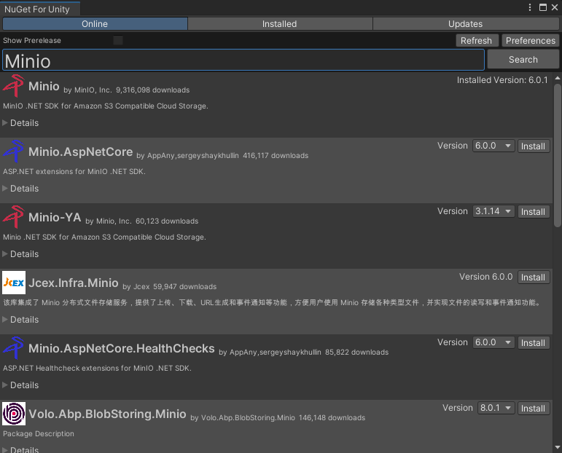
Task: Click the Minio.AspNetCore.HealthChecks blue bird logo
Action: [x=14, y=347]
